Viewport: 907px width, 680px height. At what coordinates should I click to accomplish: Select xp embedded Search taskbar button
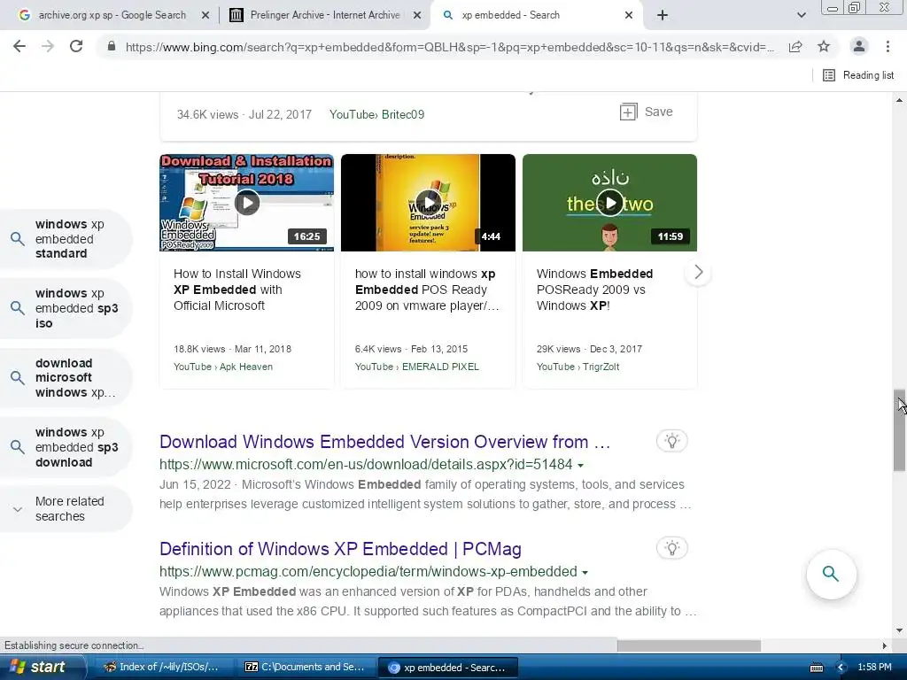coord(447,668)
